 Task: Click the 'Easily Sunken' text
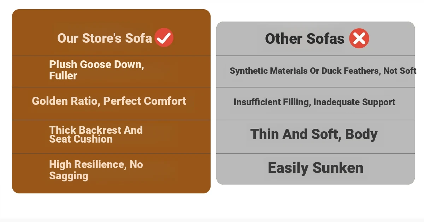point(316,168)
